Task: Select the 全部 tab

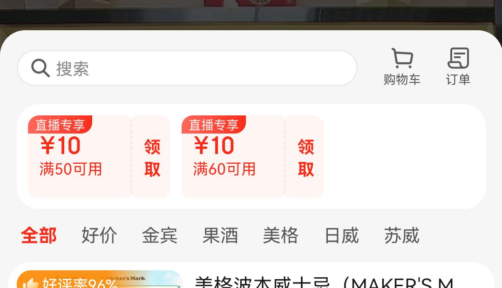Action: (x=39, y=235)
